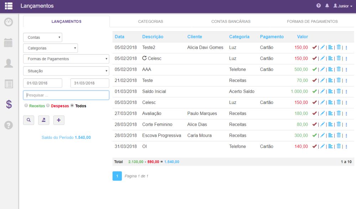
Task: Add a new entry with plus button
Action: click(59, 120)
